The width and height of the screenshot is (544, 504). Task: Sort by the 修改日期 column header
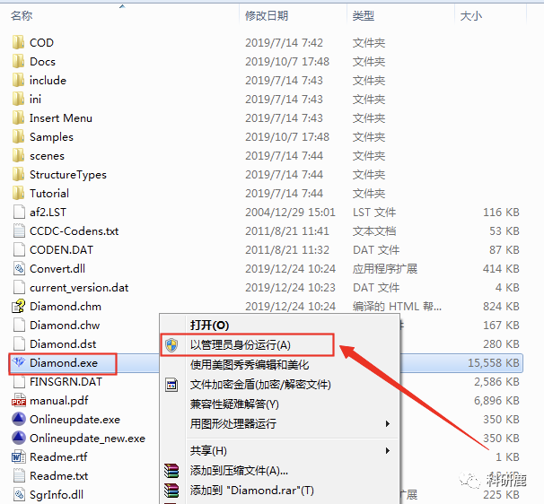pos(267,16)
